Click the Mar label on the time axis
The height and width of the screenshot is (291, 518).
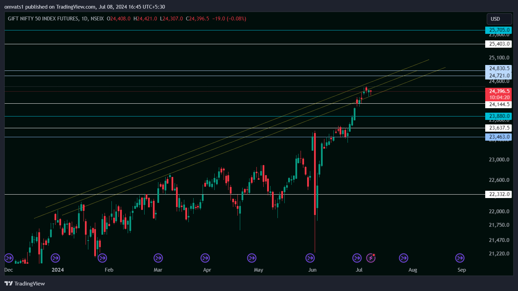[x=158, y=270]
